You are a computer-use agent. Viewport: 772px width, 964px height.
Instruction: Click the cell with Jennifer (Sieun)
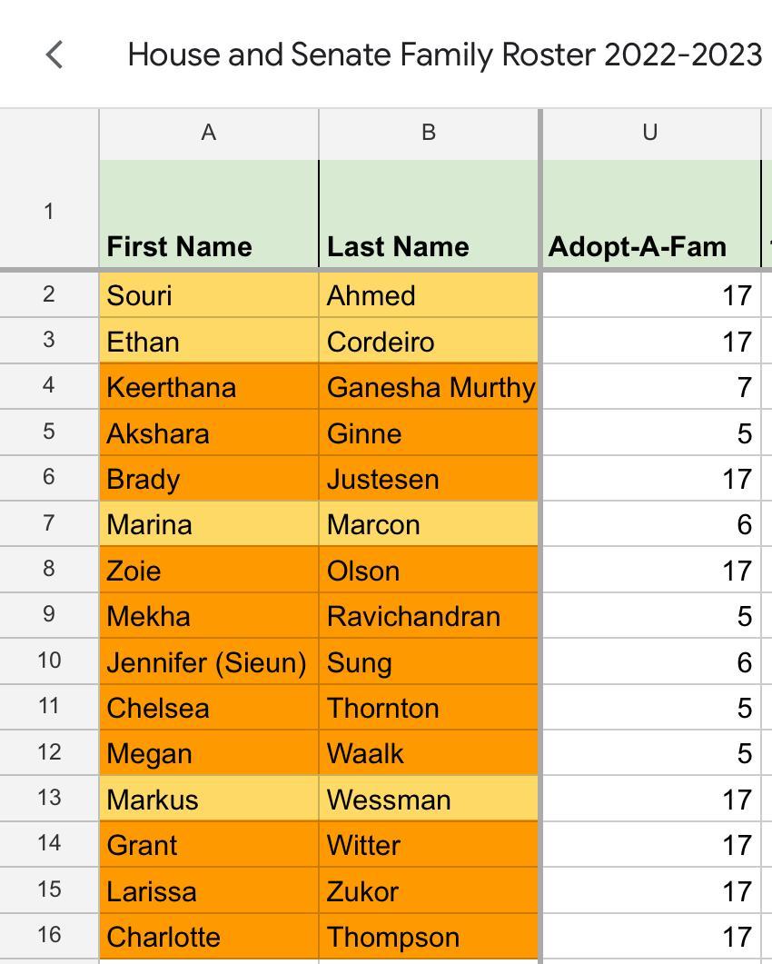point(208,662)
